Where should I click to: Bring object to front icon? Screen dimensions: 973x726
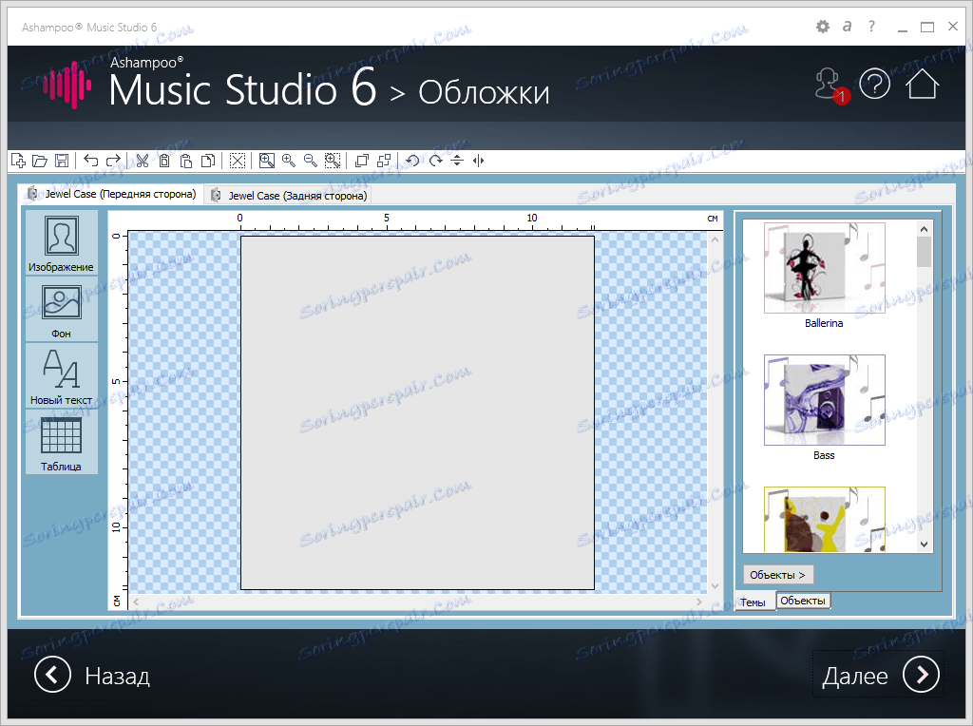(362, 161)
